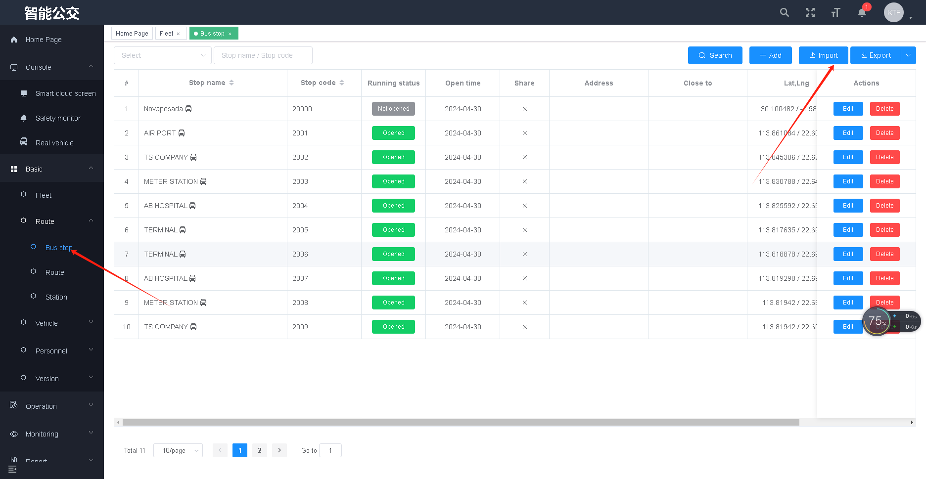The image size is (926, 479).
Task: Open notifications bell with badge
Action: pyautogui.click(x=862, y=12)
